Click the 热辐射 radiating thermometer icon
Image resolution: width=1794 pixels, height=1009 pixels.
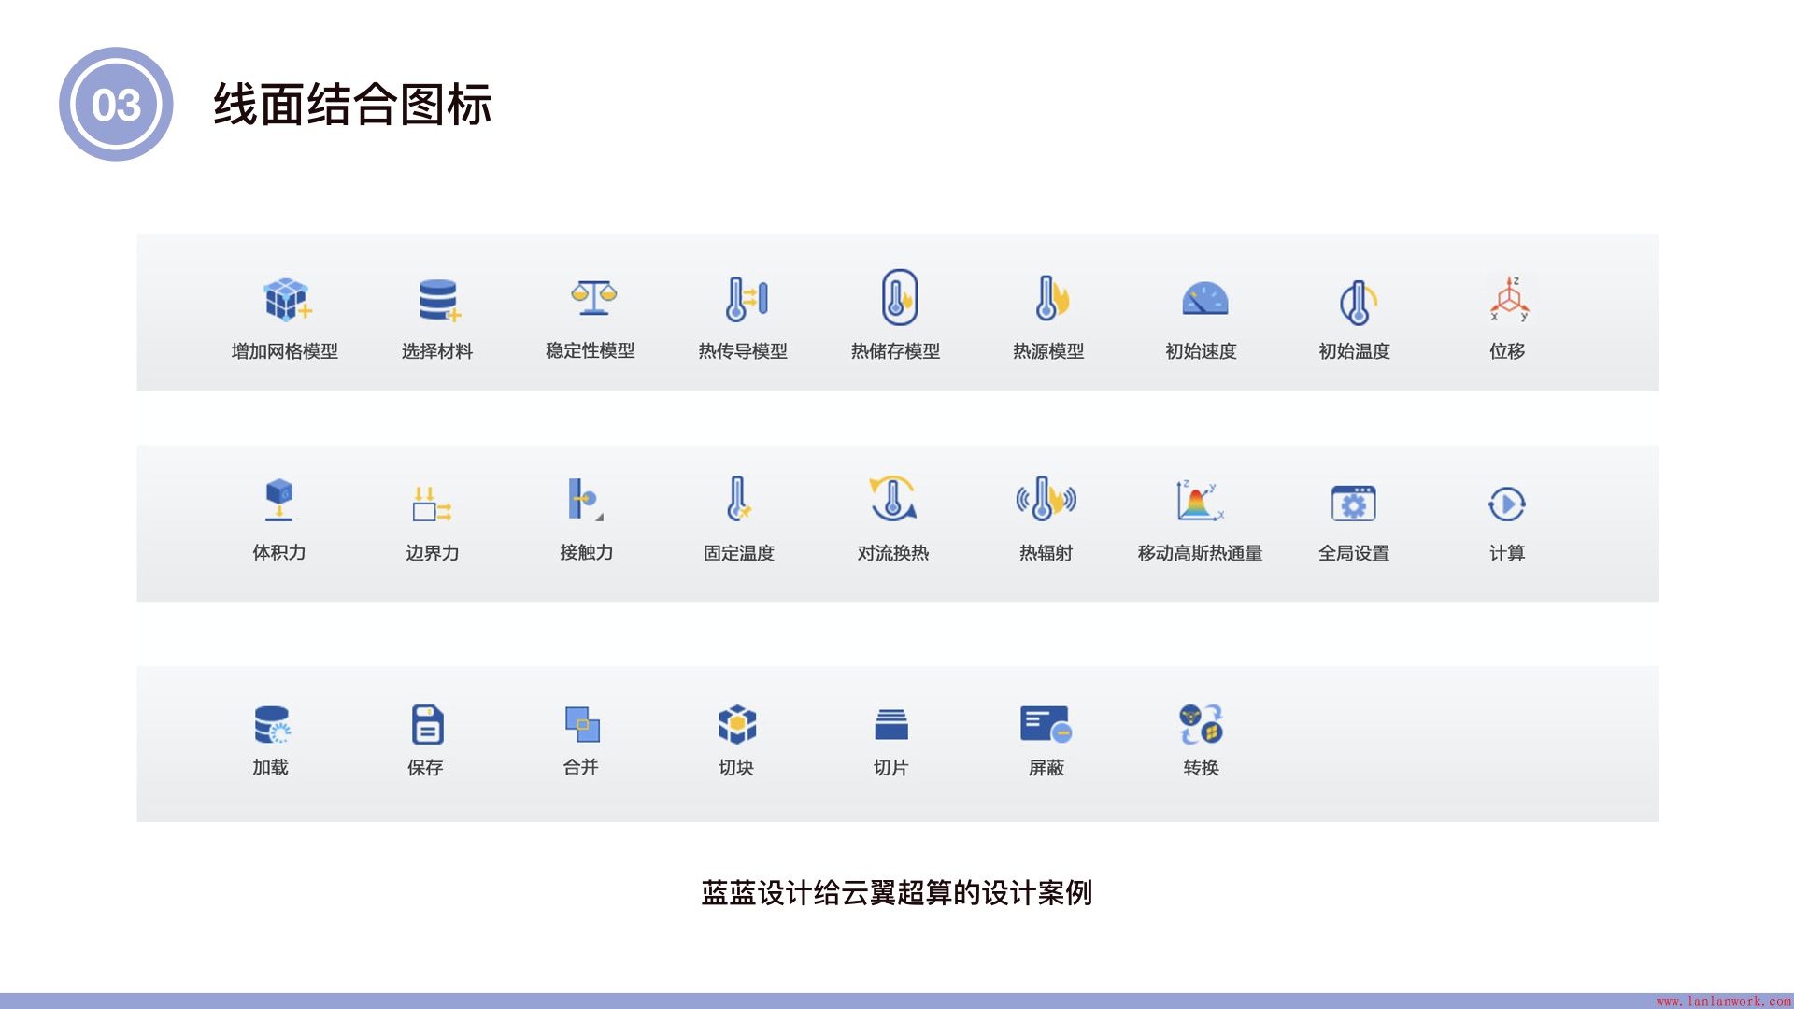1046,499
